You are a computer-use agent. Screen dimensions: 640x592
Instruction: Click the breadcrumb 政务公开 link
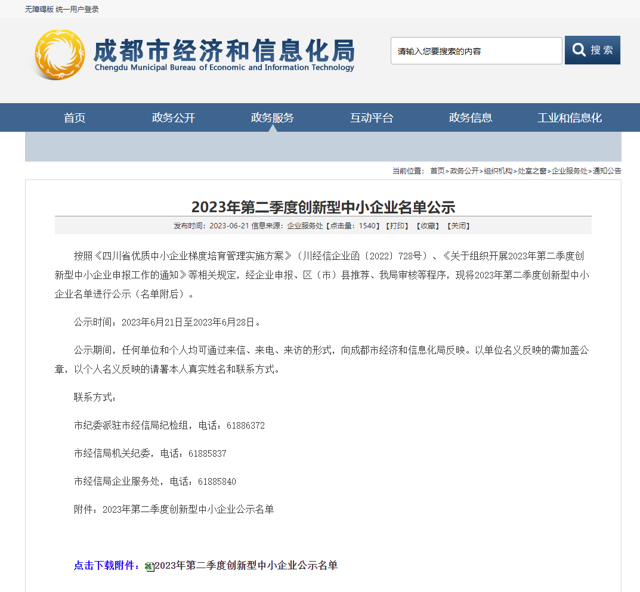[464, 171]
